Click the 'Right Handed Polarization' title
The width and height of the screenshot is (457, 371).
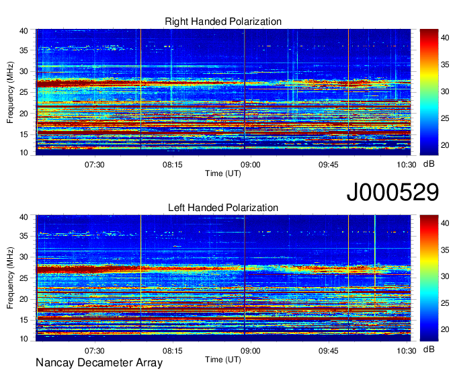tap(223, 22)
